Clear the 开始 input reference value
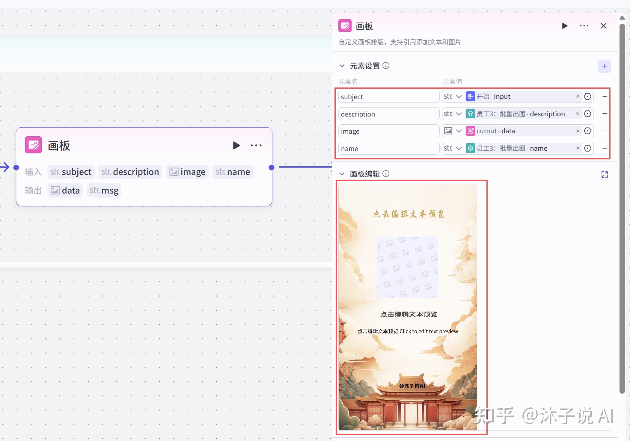This screenshot has height=441, width=630. (x=578, y=96)
